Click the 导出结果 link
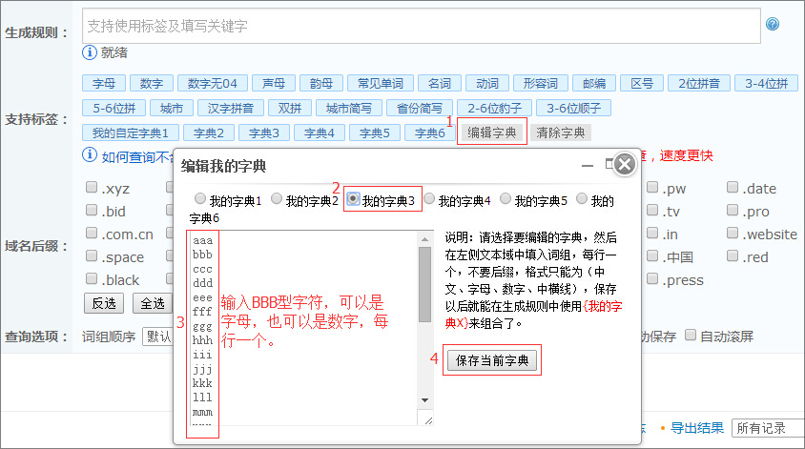Image resolution: width=805 pixels, height=449 pixels. tap(696, 429)
